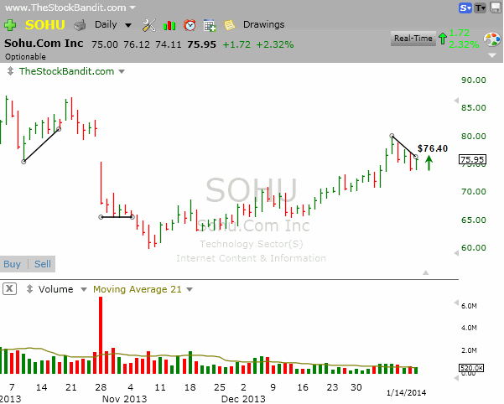Click the Buy button

click(x=13, y=264)
